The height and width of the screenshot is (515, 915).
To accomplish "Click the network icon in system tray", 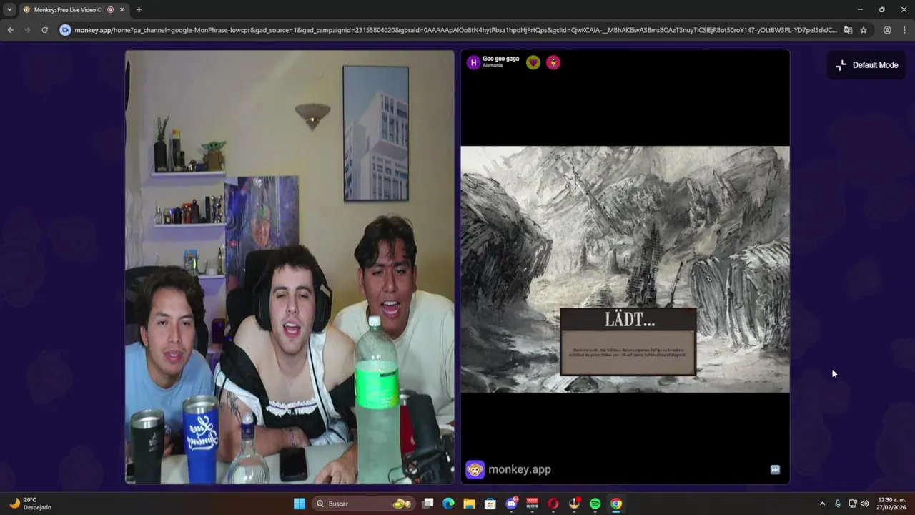I will [853, 504].
